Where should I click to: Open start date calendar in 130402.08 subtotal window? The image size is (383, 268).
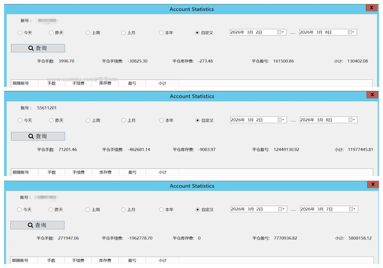[x=281, y=32]
